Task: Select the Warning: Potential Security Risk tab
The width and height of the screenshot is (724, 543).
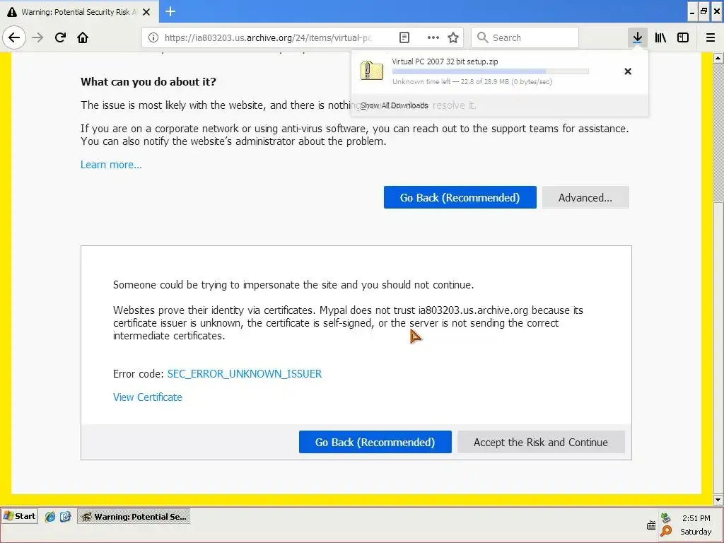Action: [79, 12]
